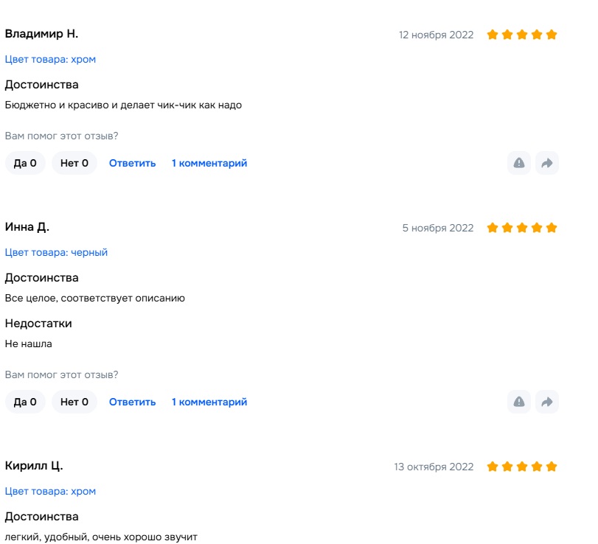The width and height of the screenshot is (598, 544).
Task: Open "Цвет товара: черный" link under Инна Д.
Action: tap(56, 252)
